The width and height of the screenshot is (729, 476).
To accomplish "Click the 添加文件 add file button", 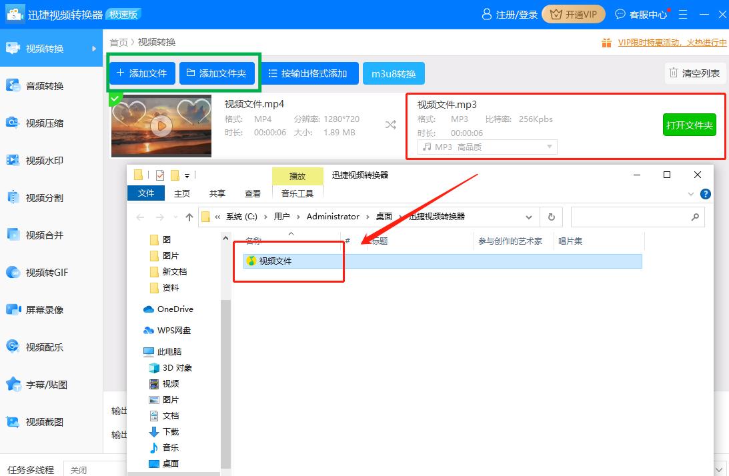I will click(141, 73).
